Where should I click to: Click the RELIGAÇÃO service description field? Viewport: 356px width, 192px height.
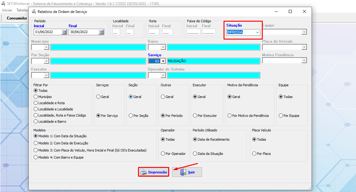tap(213, 61)
